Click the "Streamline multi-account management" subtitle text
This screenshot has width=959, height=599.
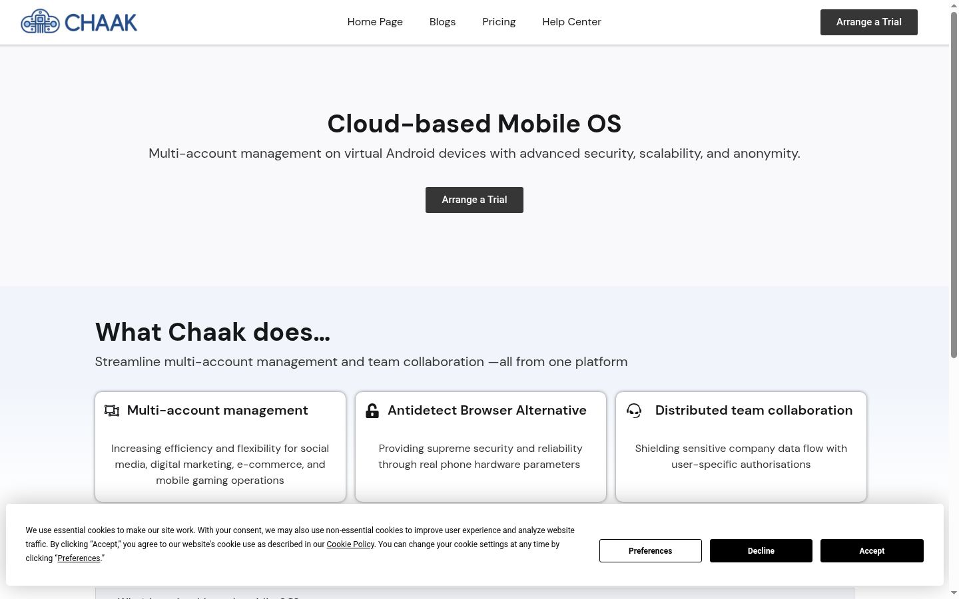pyautogui.click(x=361, y=362)
